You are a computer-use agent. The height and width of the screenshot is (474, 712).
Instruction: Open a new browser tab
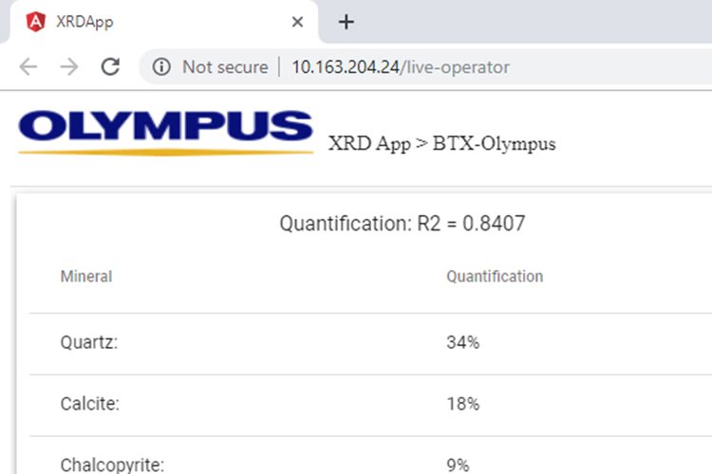pos(346,22)
